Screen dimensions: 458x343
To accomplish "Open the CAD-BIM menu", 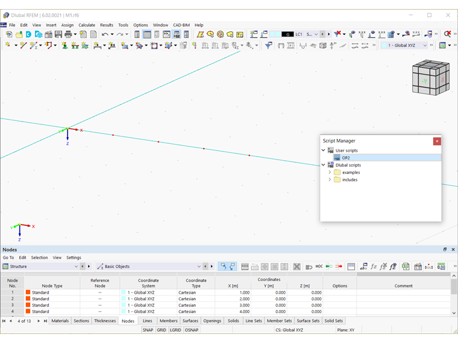I will click(181, 25).
